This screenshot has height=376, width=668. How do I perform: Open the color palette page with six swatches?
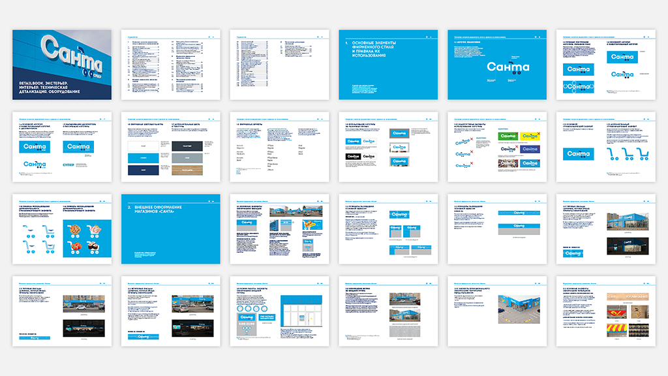coord(171,147)
